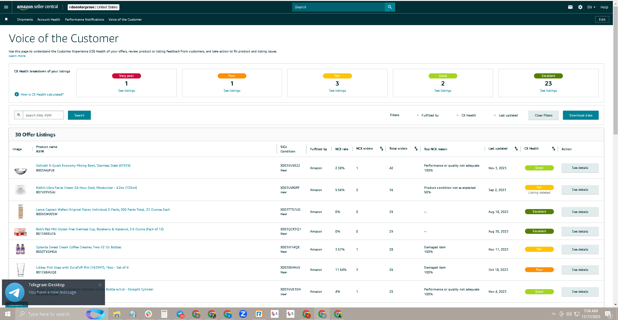See listings under Poor card
This screenshot has width=618, height=320.
232,91
